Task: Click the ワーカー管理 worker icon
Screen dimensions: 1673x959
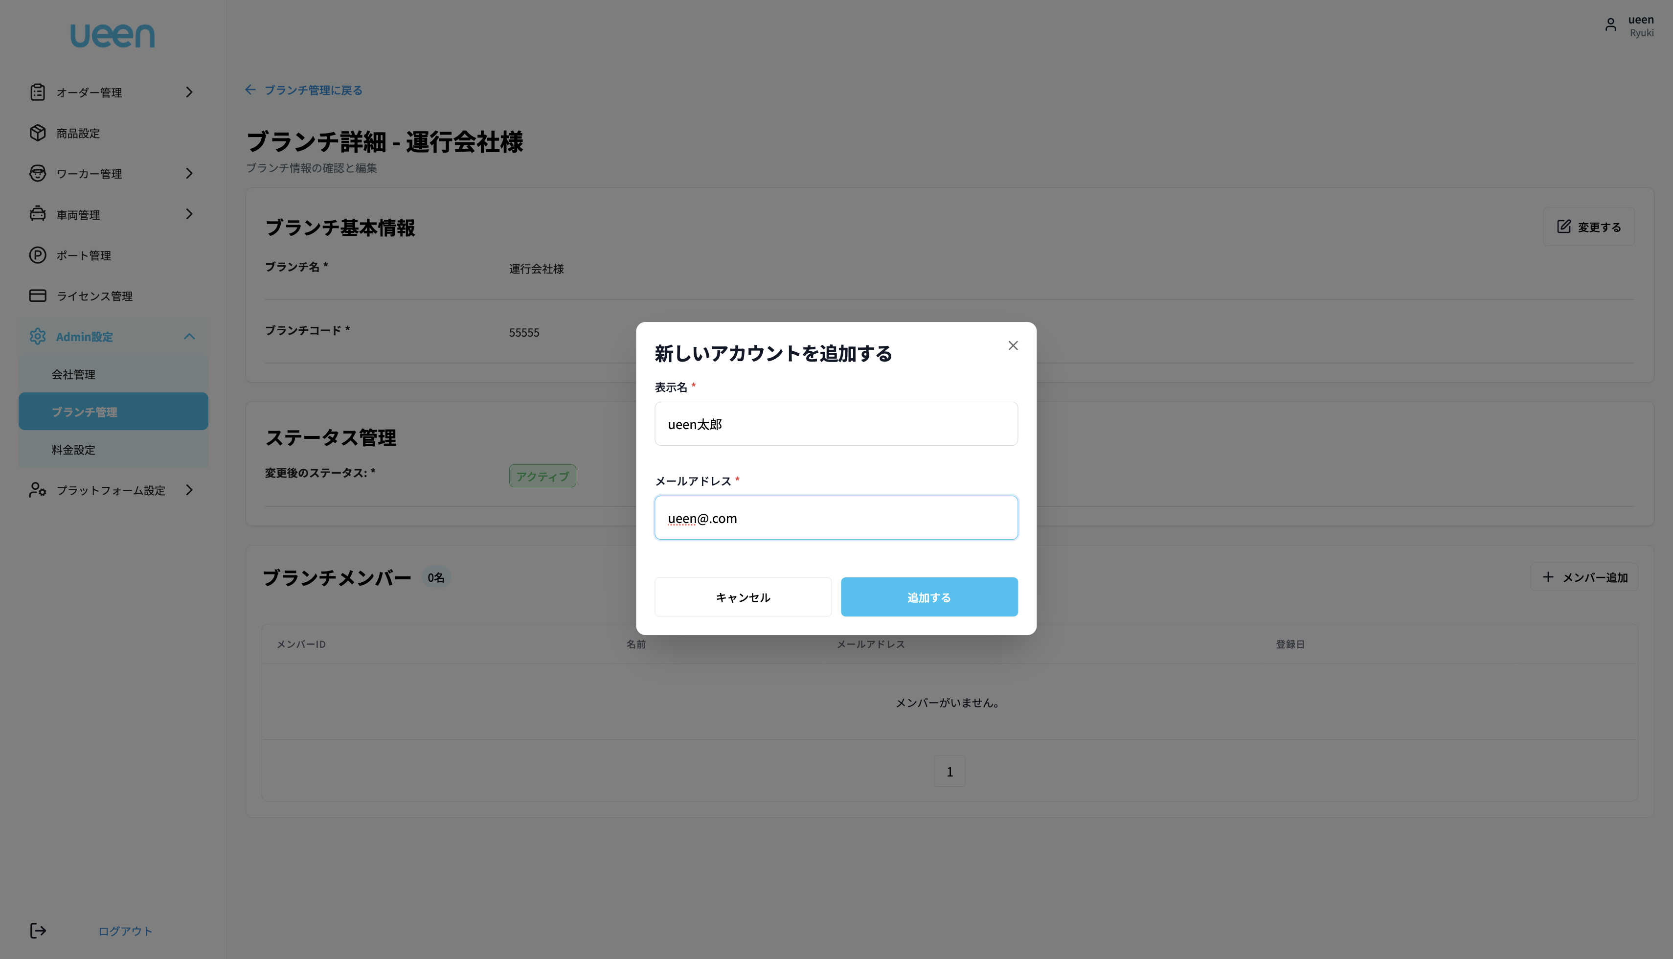Action: [x=38, y=173]
